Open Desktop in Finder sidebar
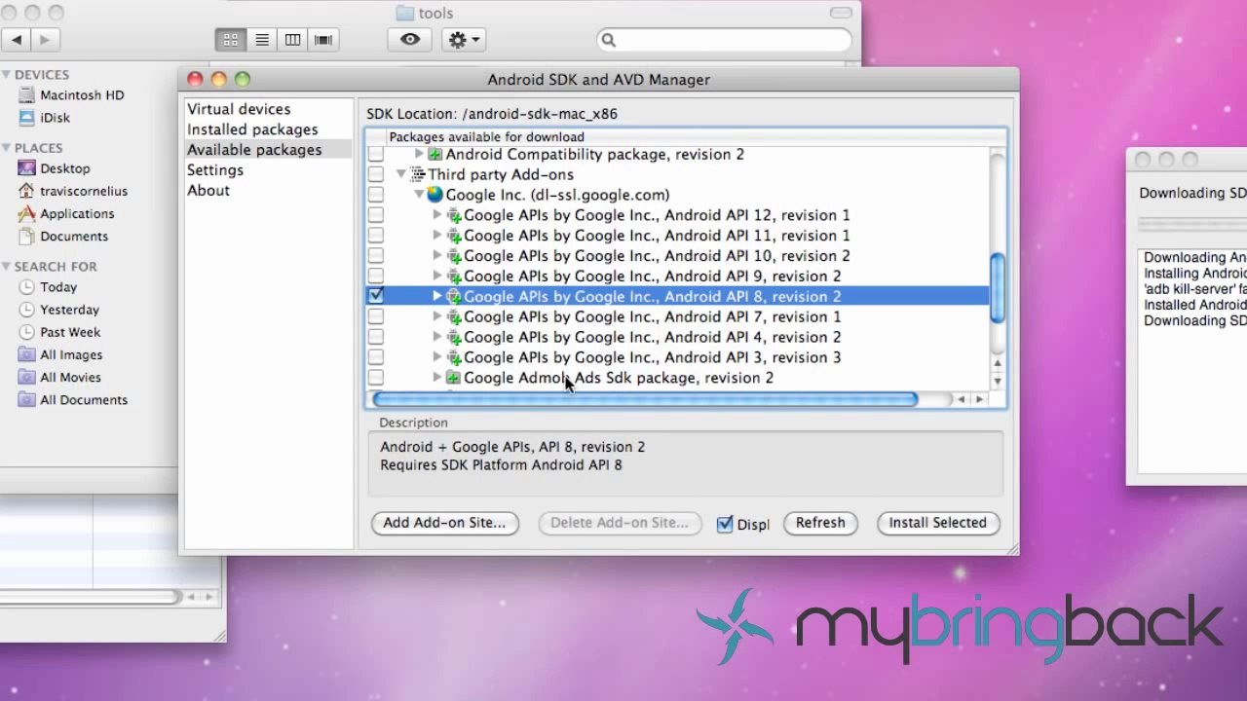Image resolution: width=1247 pixels, height=701 pixels. pyautogui.click(x=64, y=168)
